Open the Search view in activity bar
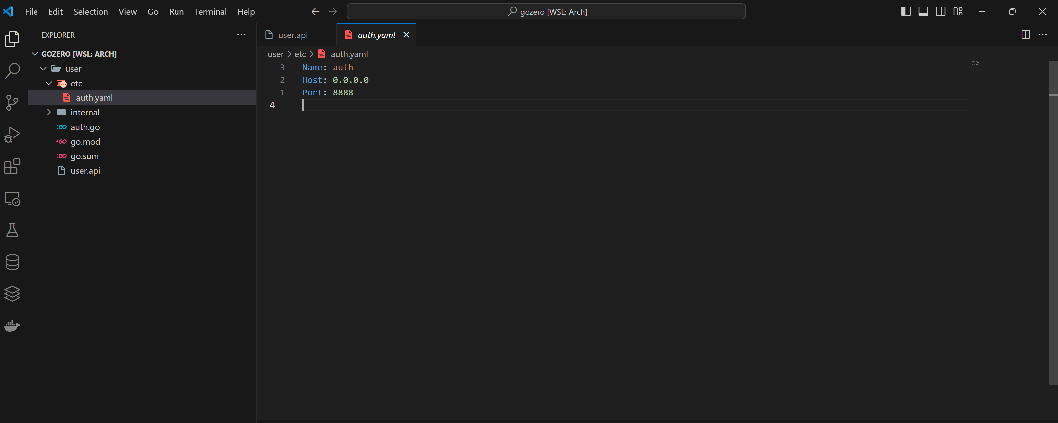Image resolution: width=1058 pixels, height=423 pixels. [x=12, y=71]
